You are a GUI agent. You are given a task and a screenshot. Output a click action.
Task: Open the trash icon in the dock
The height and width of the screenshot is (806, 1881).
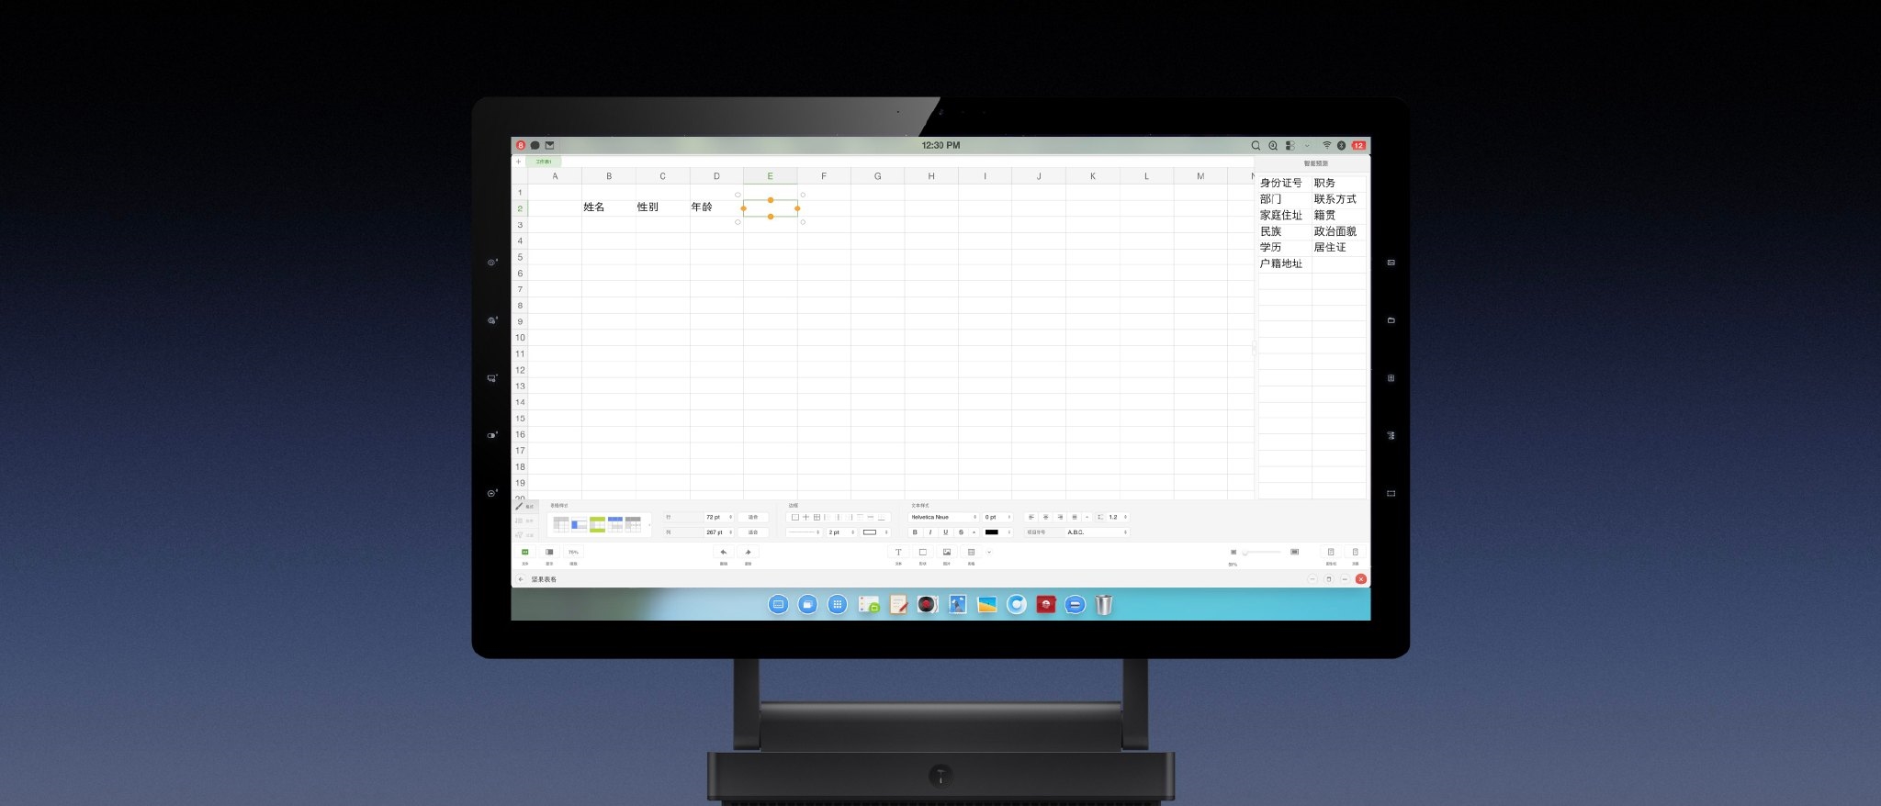[1104, 605]
